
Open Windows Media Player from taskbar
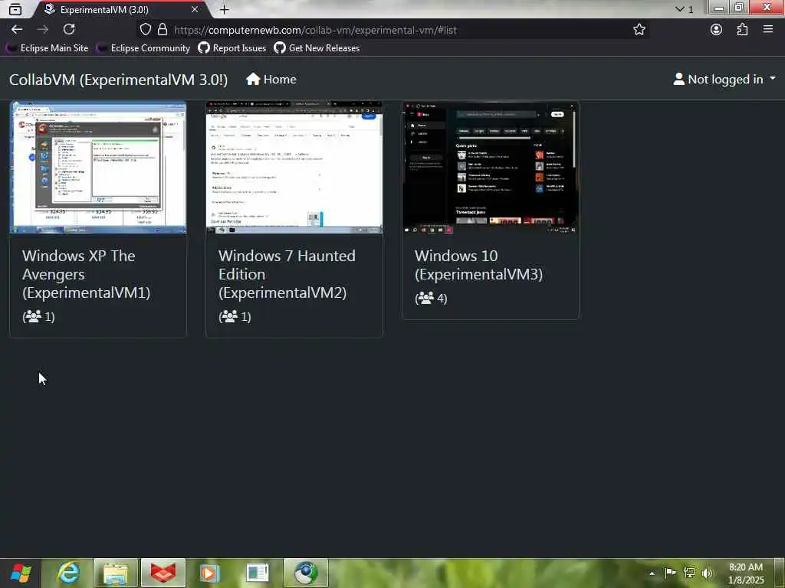pyautogui.click(x=210, y=573)
